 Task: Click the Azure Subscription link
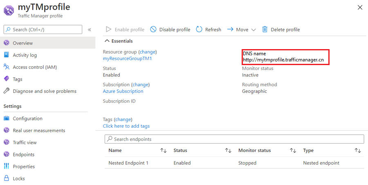coord(123,91)
